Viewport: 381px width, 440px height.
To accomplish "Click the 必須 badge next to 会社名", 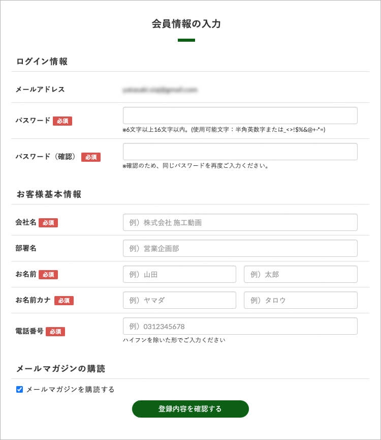I will coord(48,223).
